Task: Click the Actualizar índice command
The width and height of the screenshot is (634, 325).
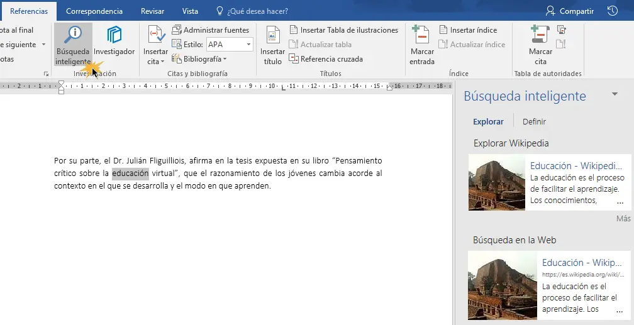Action: click(472, 45)
